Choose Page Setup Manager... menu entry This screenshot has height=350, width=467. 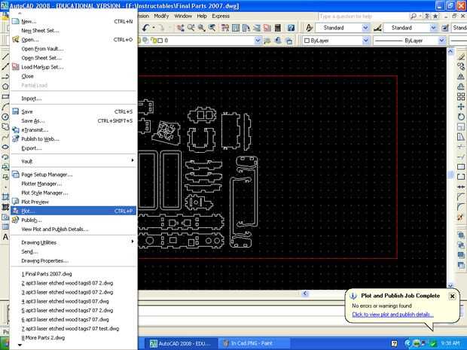(x=73, y=175)
